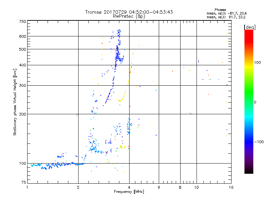Click the x-axis tick label '1'
The image size is (272, 204).
(x=27, y=187)
